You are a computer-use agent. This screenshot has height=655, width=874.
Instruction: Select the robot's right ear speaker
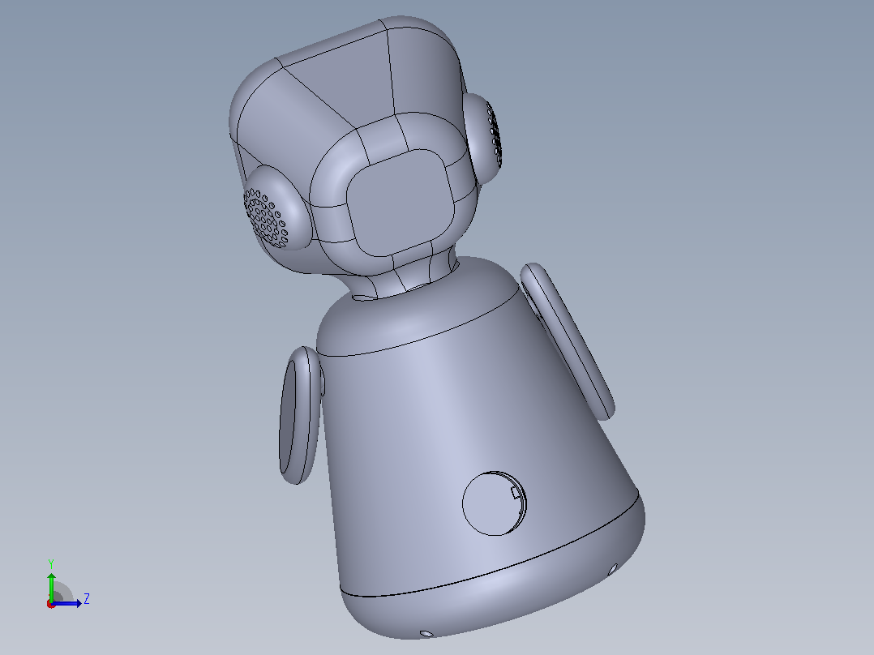click(x=483, y=138)
